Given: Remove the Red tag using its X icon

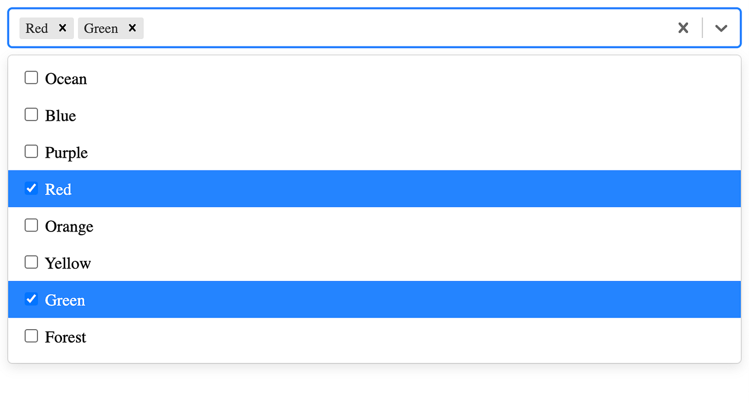Looking at the screenshot, I should [x=63, y=28].
